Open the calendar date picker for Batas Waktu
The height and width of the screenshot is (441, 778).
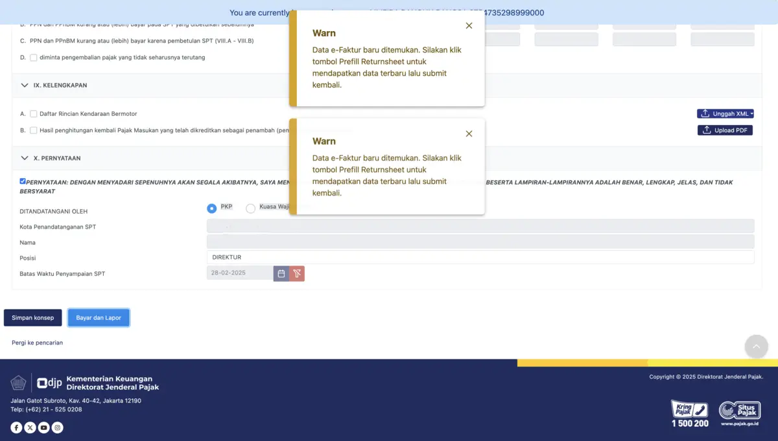pyautogui.click(x=281, y=273)
